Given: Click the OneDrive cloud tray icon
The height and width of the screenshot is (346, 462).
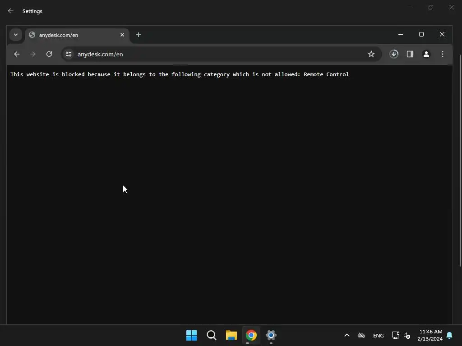Looking at the screenshot, I should click(361, 335).
